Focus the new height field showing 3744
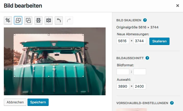The image size is (183, 111). pos(140,41)
